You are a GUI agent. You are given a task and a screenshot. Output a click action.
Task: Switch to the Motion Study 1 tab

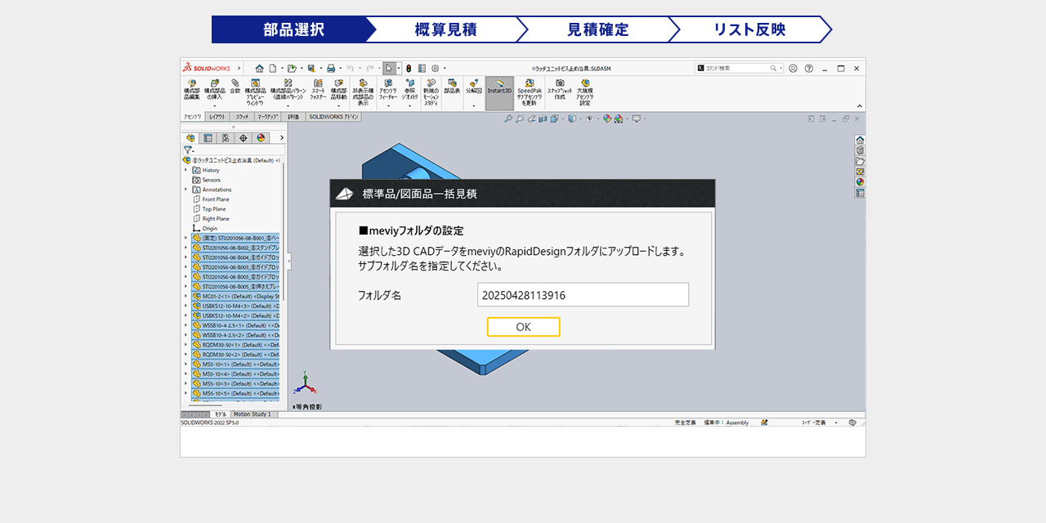tap(252, 414)
